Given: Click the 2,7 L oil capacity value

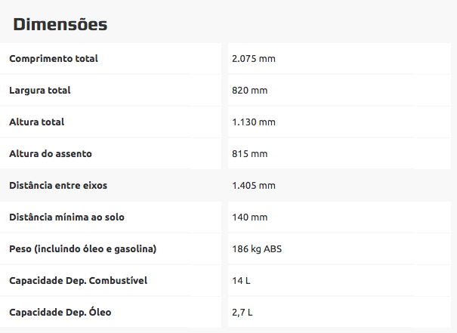Looking at the screenshot, I should click(x=243, y=312).
